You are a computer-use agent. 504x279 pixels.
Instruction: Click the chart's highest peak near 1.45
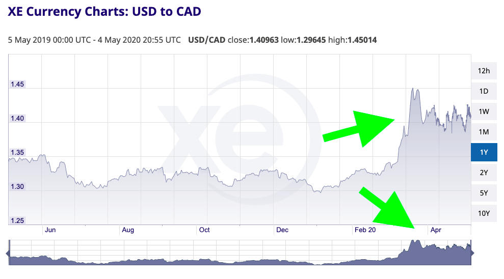click(x=413, y=90)
